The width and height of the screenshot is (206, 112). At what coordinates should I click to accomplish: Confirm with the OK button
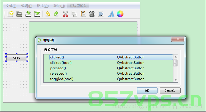point(147,91)
